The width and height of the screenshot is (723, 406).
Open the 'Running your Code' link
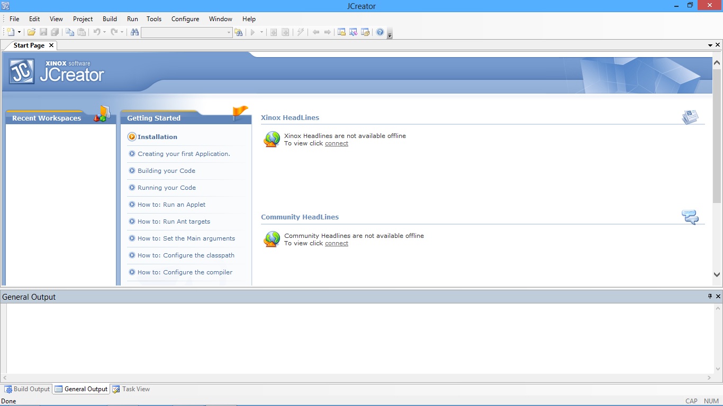click(x=167, y=188)
